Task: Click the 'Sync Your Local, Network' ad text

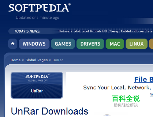Action: point(117,88)
